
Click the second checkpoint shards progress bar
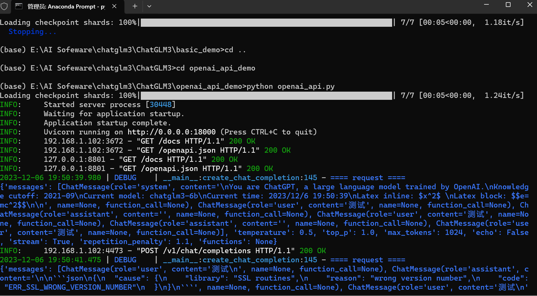point(266,96)
